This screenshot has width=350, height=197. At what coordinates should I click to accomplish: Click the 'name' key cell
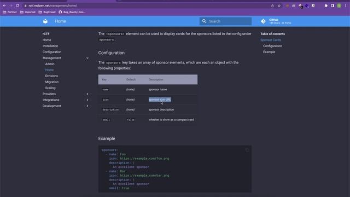coord(106,90)
